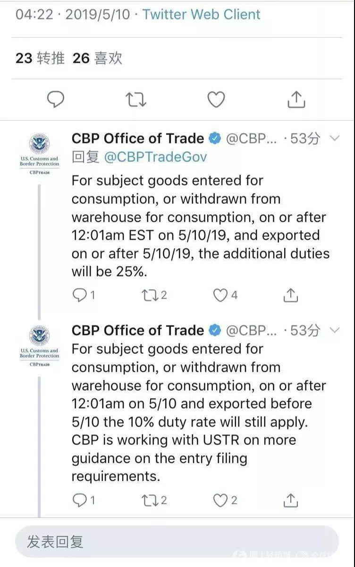
Task: Tap the 发表回复 reply input field
Action: point(177,542)
